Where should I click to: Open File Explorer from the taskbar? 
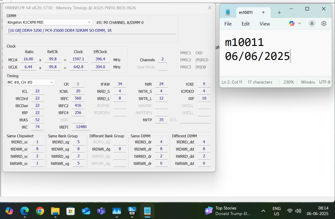(55, 211)
